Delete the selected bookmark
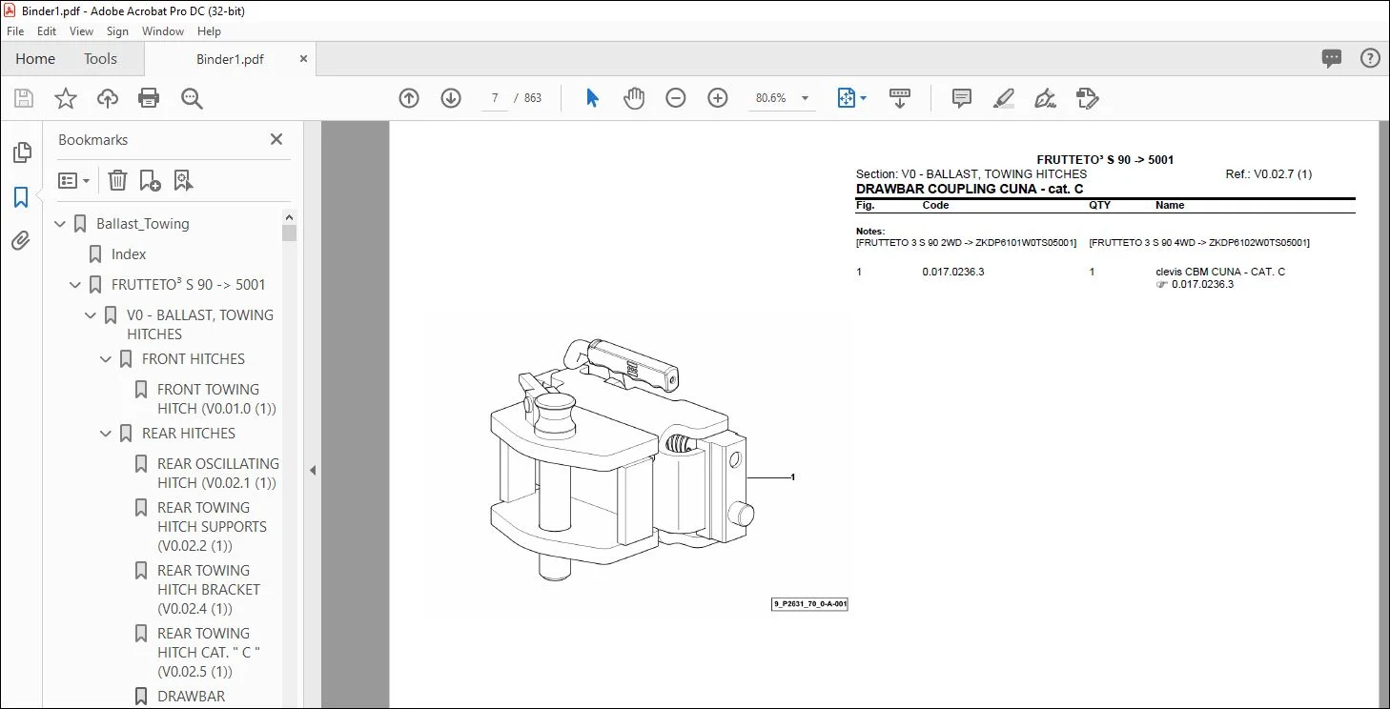Screen dimensions: 1390x709 pos(117,180)
